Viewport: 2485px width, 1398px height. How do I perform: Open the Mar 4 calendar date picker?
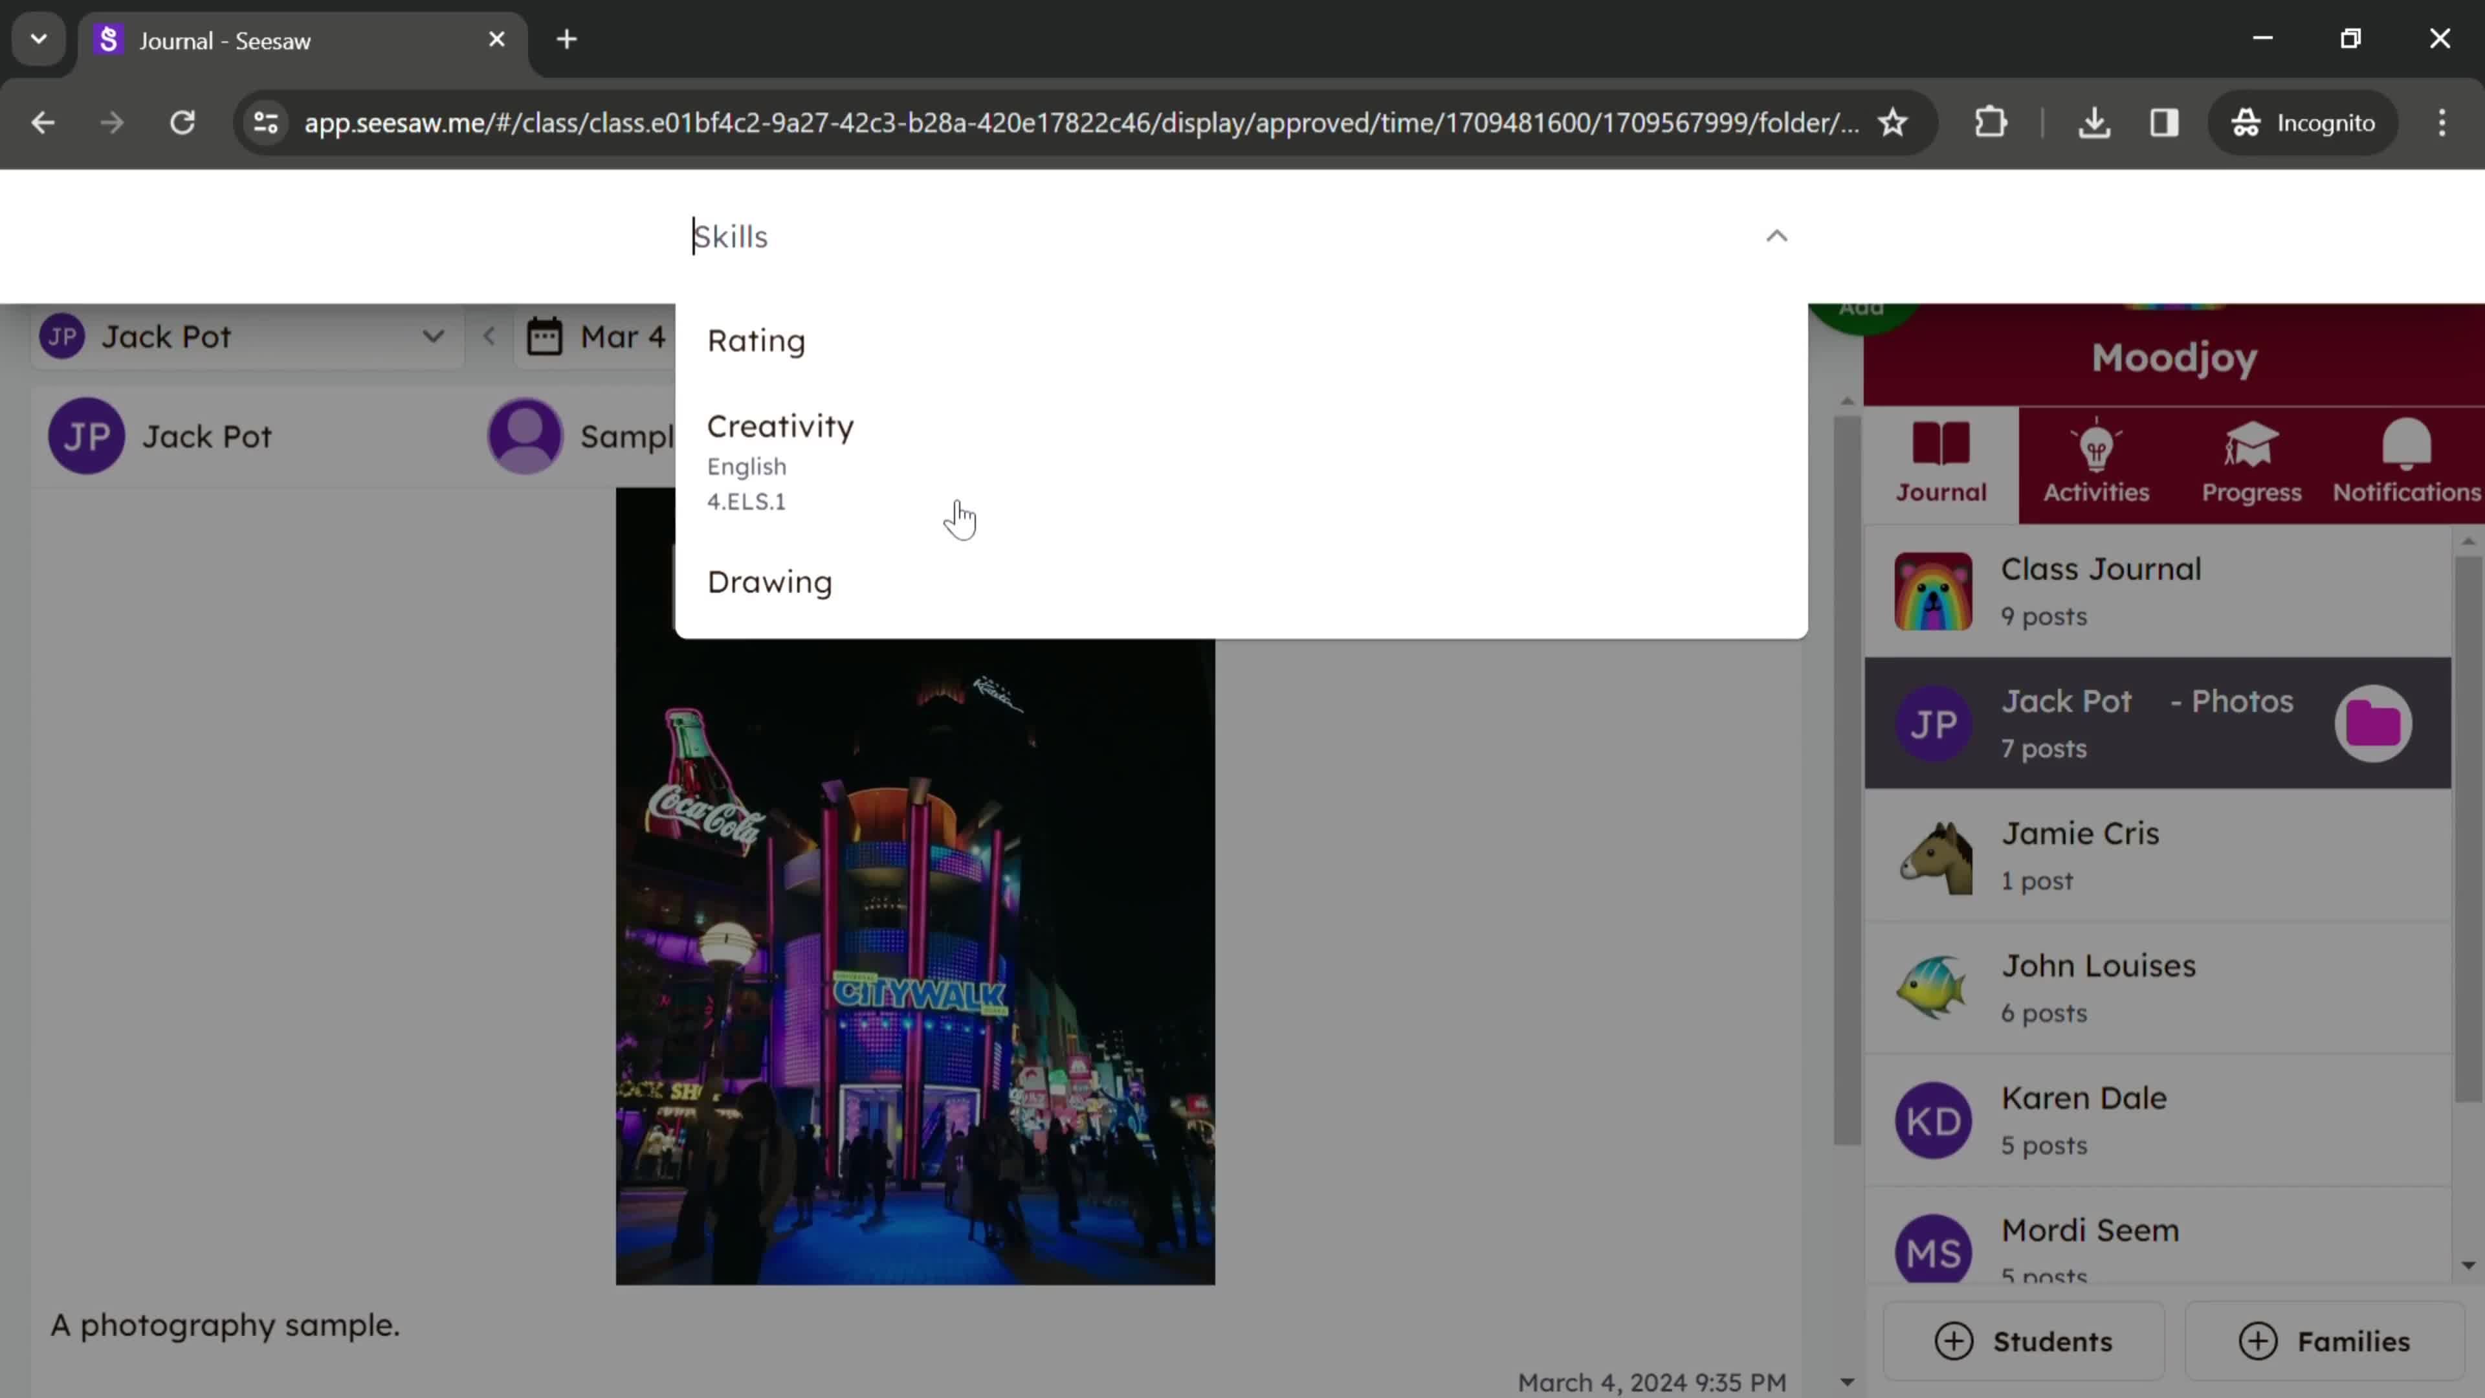click(x=596, y=337)
